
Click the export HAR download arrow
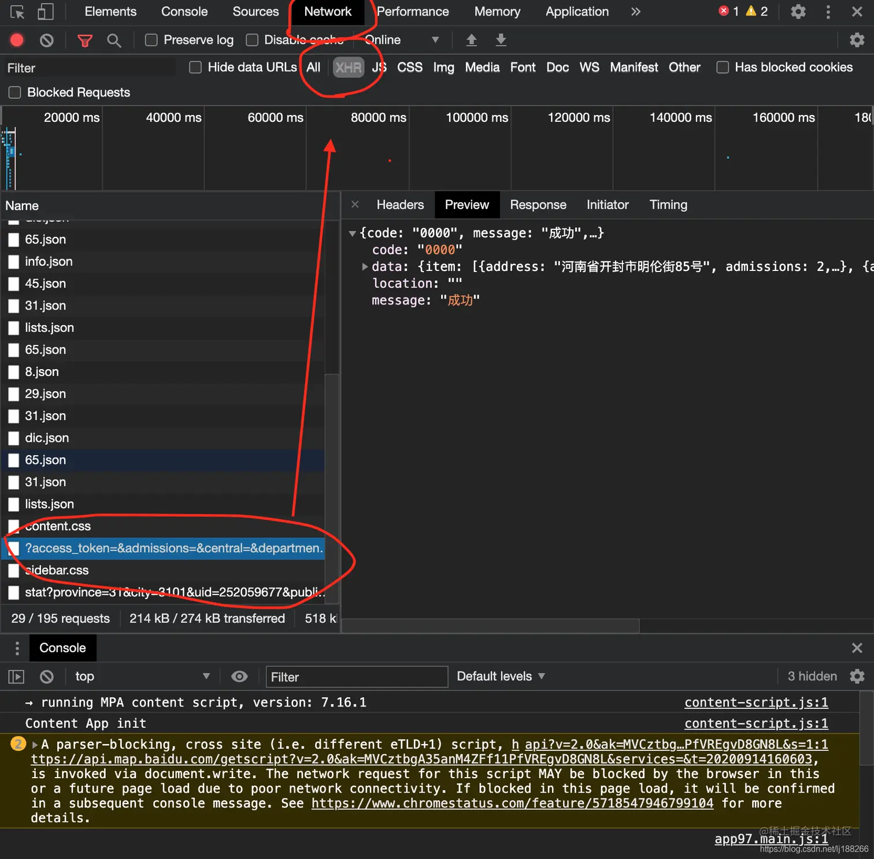click(x=501, y=40)
